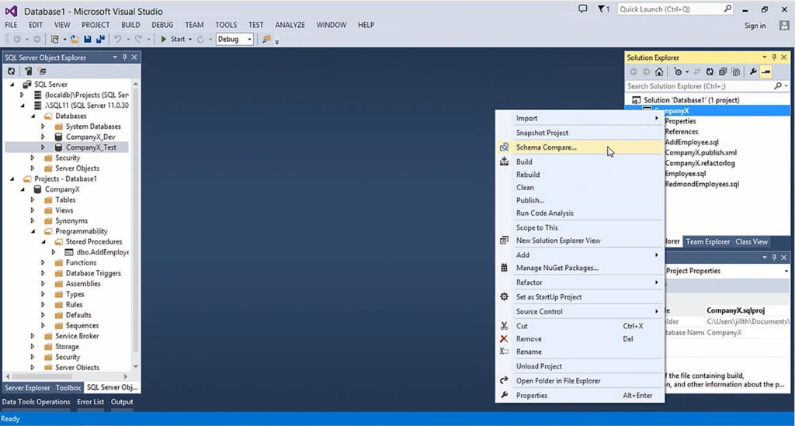Click the Quick Launch search field
This screenshot has height=426, width=795.
668,9
